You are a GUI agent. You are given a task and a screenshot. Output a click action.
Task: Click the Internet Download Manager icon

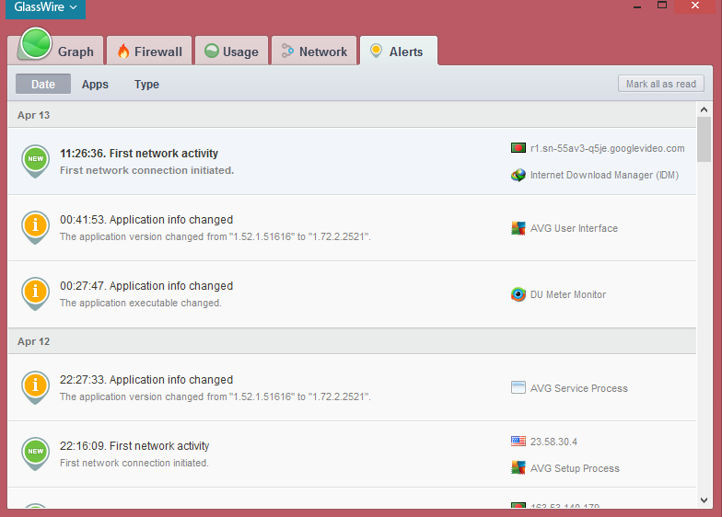pyautogui.click(x=518, y=175)
